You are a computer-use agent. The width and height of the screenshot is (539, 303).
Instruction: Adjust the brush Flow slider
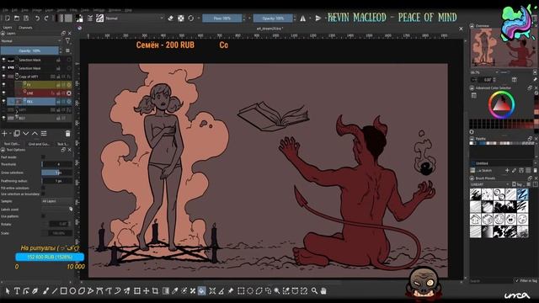point(222,19)
